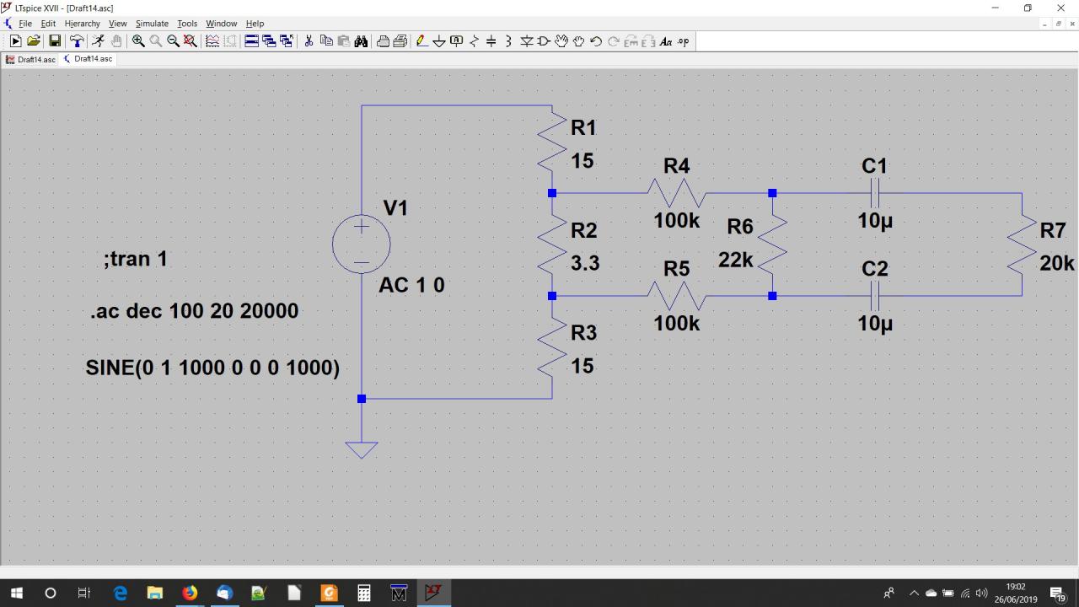Screen dimensions: 1079x607
Task: Select the Cut scissors tool
Action: coord(309,40)
